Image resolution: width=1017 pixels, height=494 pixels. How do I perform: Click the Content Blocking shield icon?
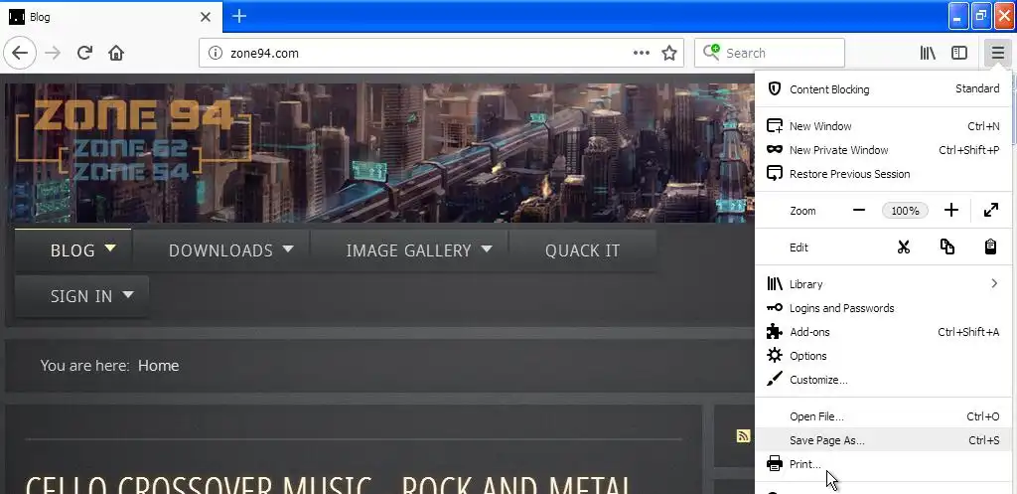tap(775, 88)
